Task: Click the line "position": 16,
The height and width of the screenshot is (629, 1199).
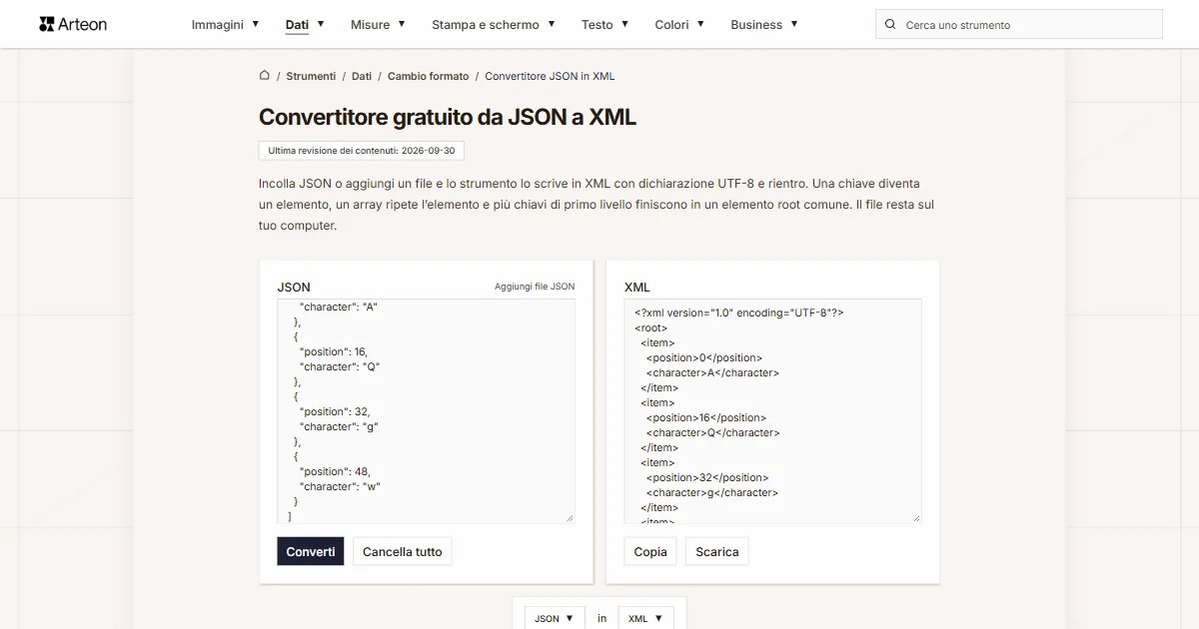Action: click(334, 351)
